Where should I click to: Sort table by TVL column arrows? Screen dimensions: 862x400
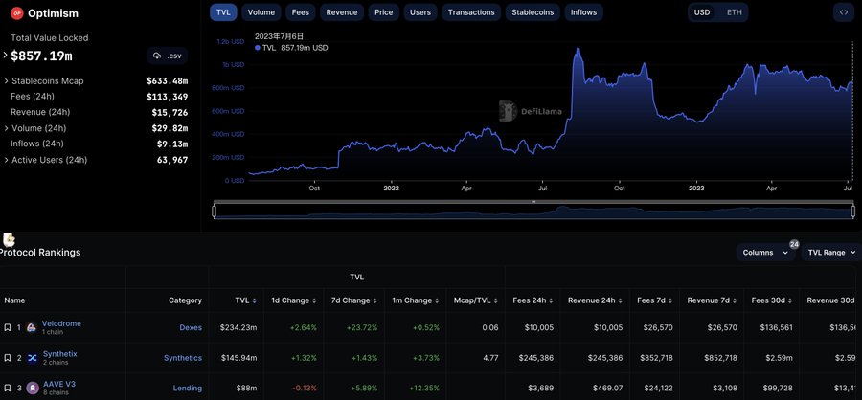point(255,300)
